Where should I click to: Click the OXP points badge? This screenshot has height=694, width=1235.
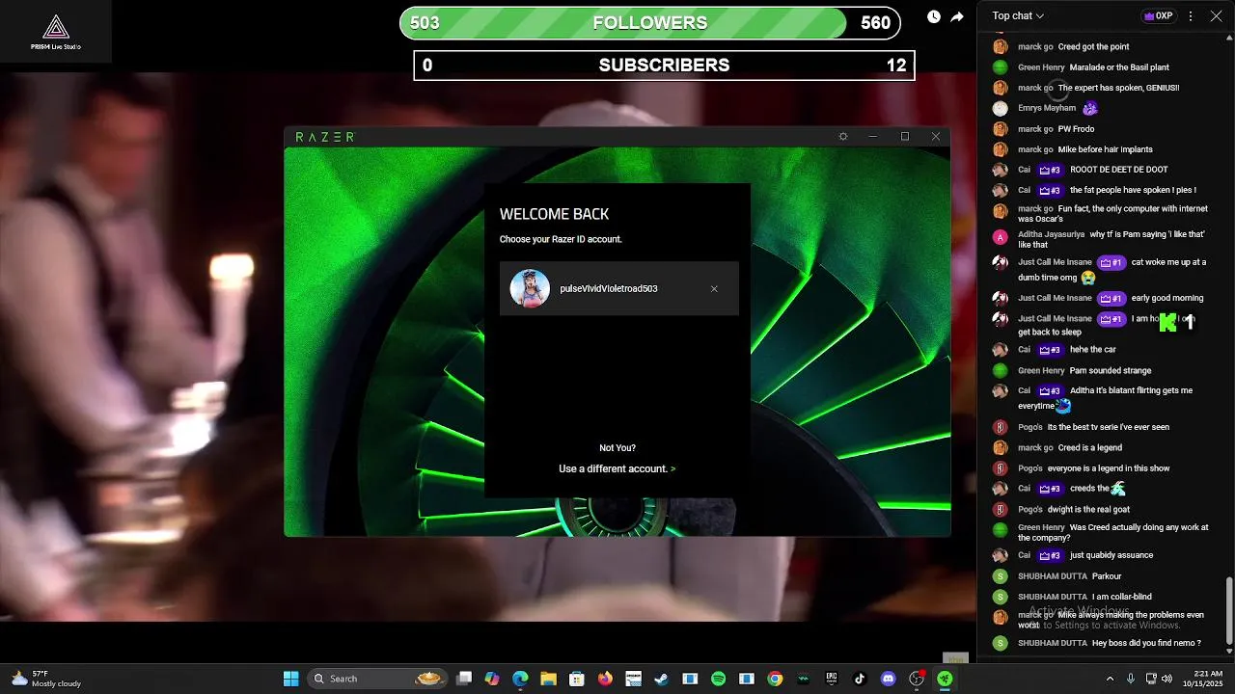[1159, 16]
